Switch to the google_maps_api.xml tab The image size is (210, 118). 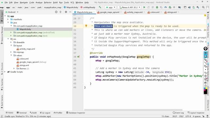[x=109, y=12]
